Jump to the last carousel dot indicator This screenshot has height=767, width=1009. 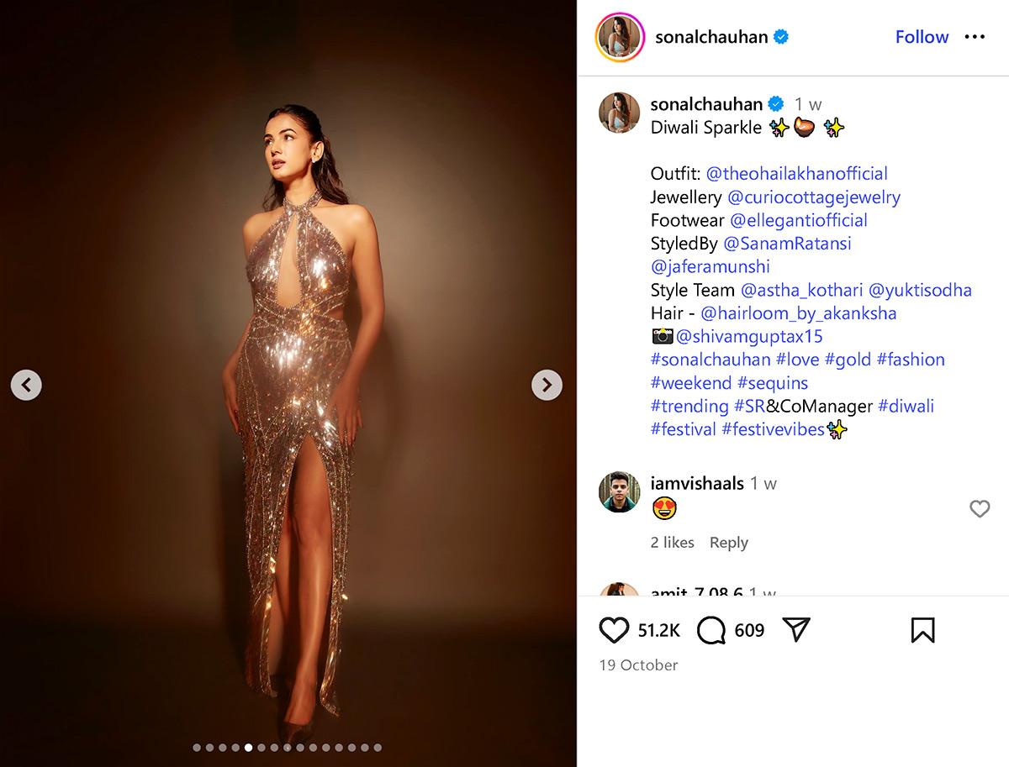[x=378, y=747]
